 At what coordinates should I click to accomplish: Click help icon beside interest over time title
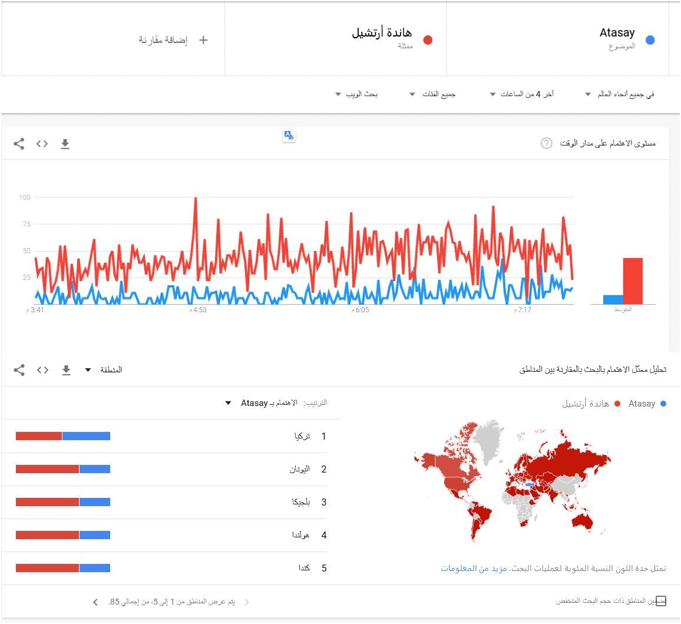point(546,144)
